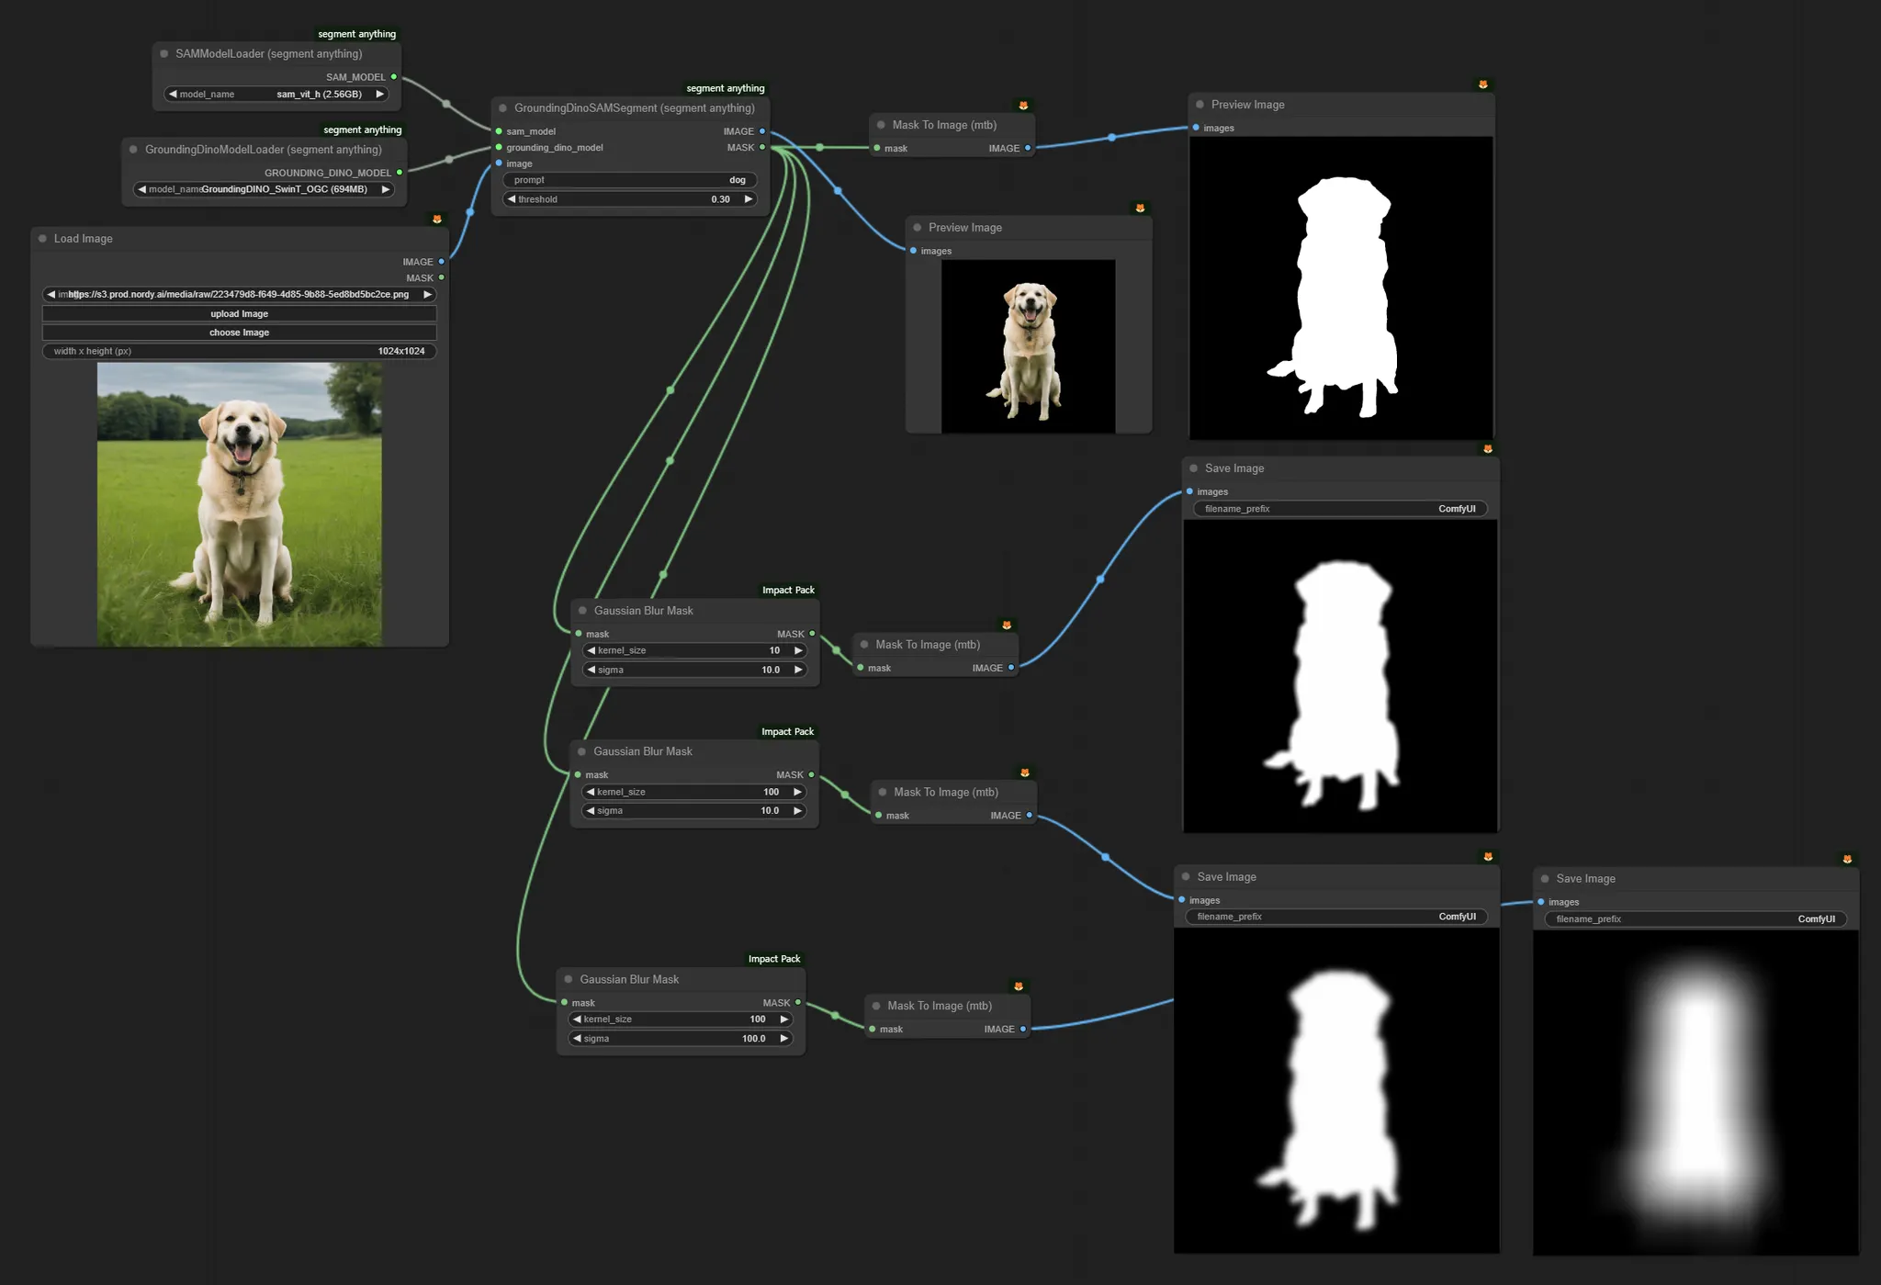Image resolution: width=1881 pixels, height=1285 pixels.
Task: Click fox badge above first Preview Image node
Action: click(1482, 85)
